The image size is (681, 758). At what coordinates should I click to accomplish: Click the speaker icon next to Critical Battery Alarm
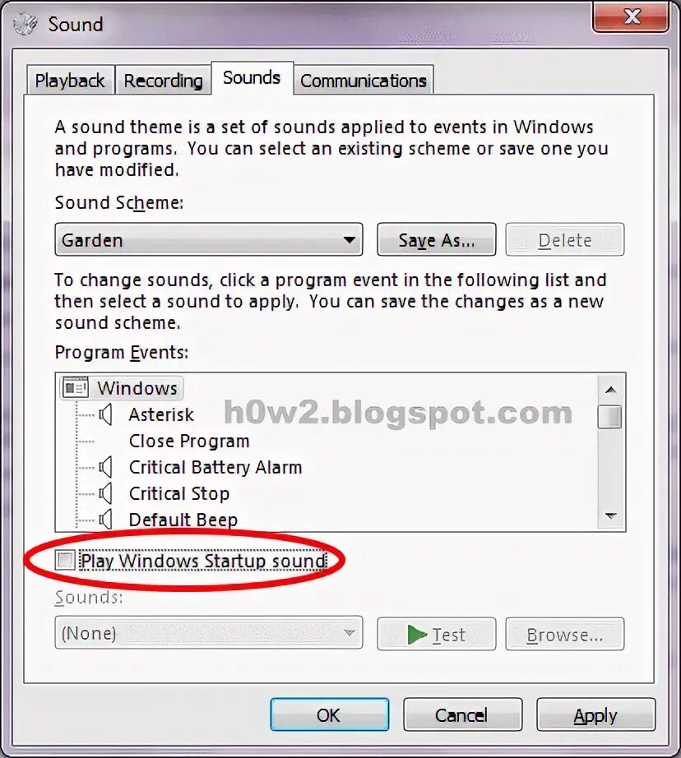(x=105, y=467)
